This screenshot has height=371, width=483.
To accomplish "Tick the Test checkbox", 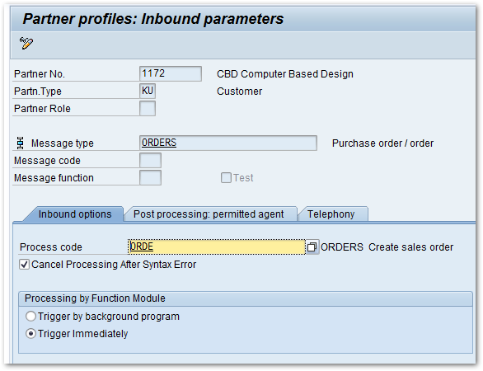I will [x=226, y=177].
